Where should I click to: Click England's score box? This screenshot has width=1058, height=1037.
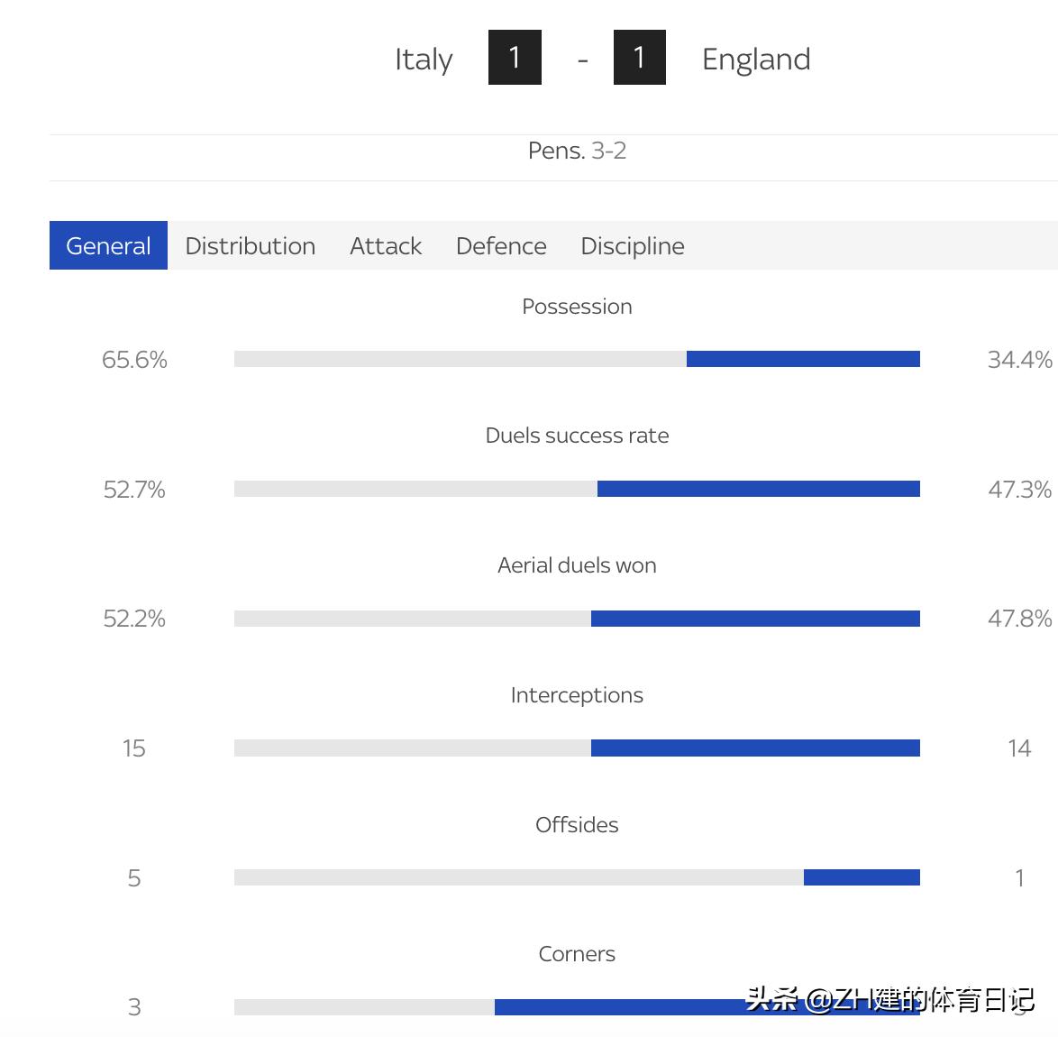click(640, 58)
